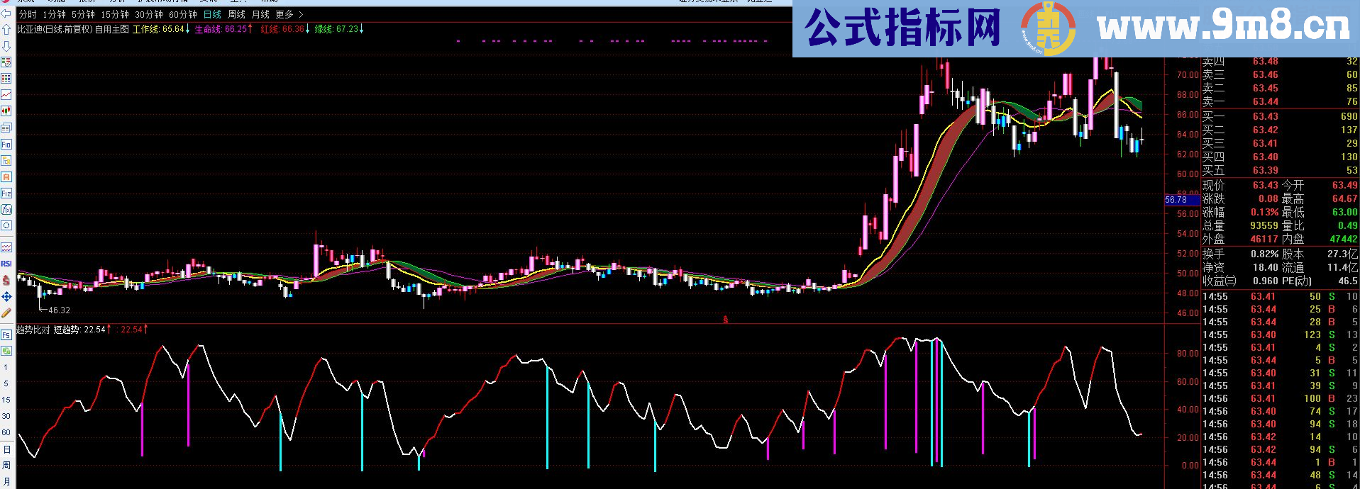Click the 工作线 65.64 value label

point(161,29)
